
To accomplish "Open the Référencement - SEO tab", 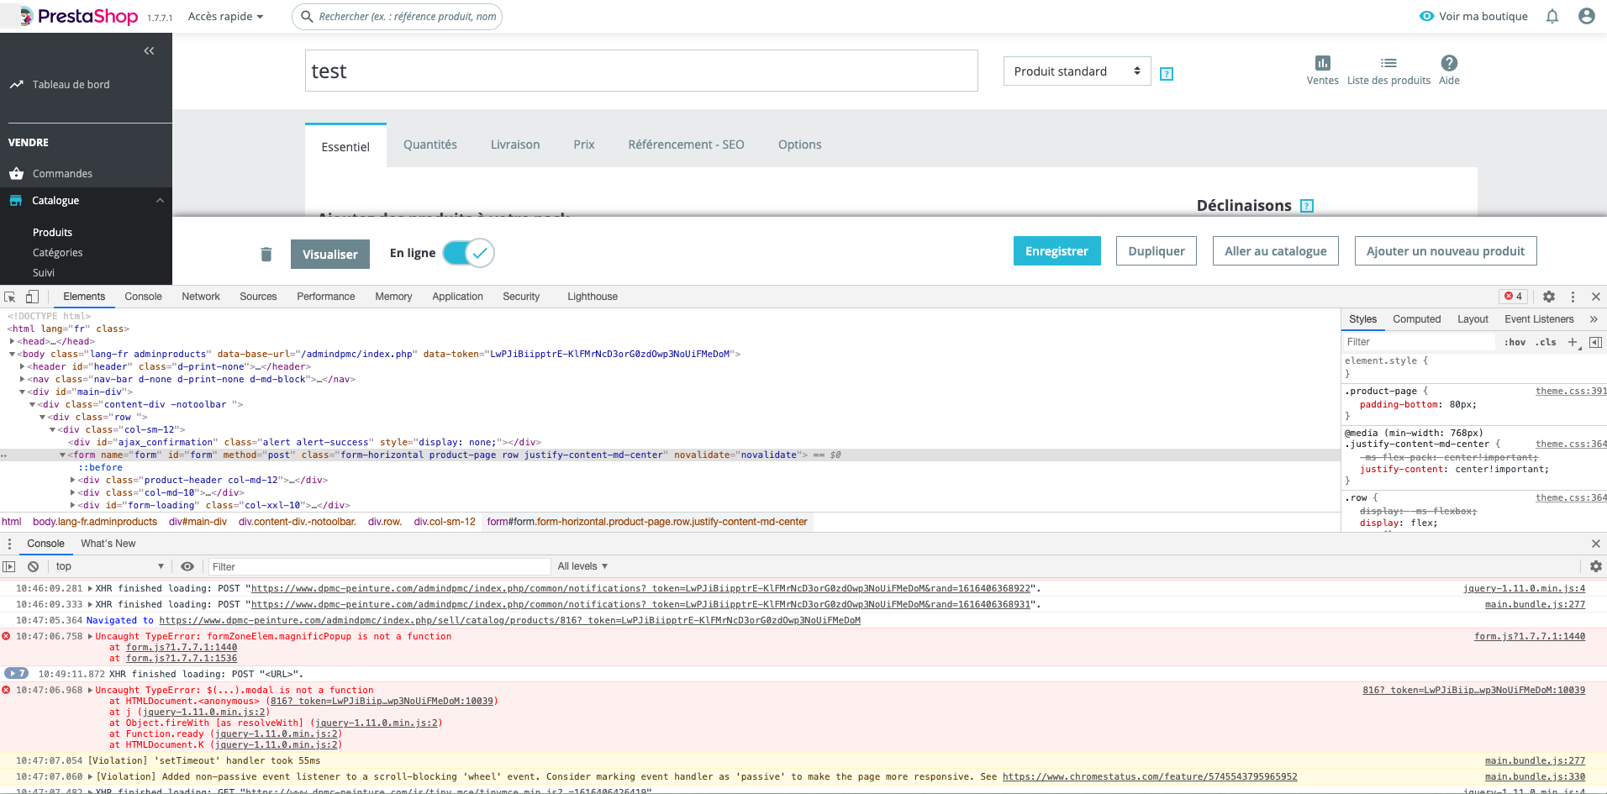I will (x=686, y=145).
